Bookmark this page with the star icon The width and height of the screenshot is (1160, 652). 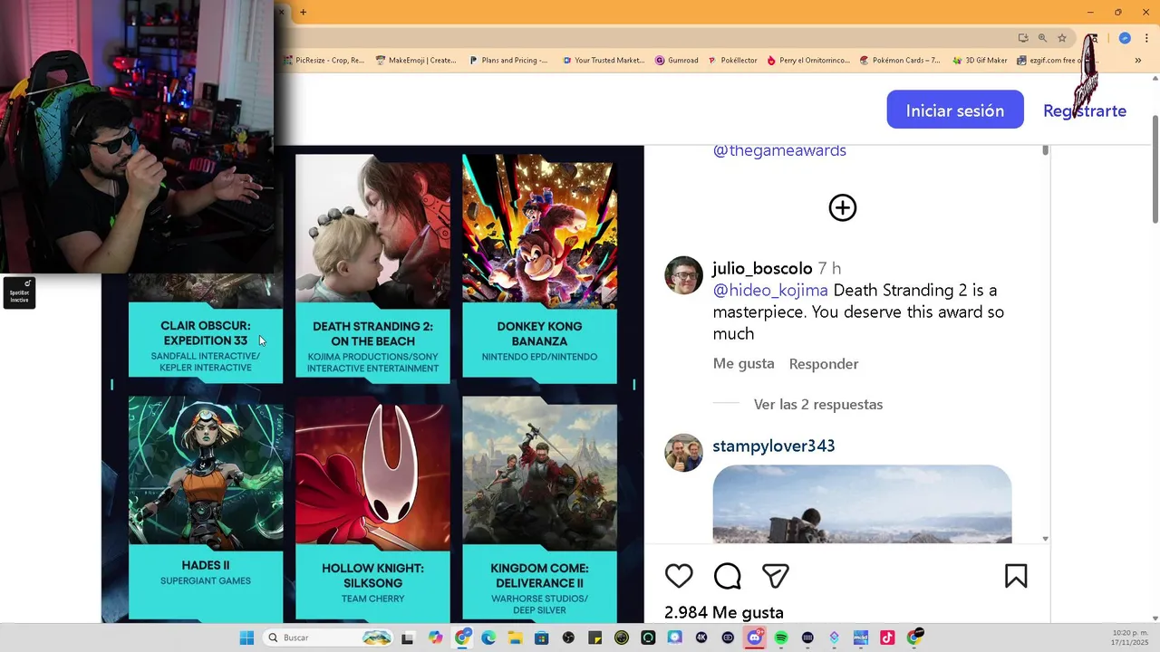[x=1062, y=38]
